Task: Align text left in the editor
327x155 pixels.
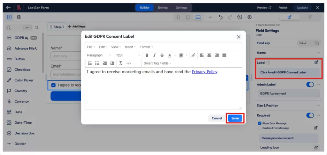Action: pyautogui.click(x=202, y=55)
